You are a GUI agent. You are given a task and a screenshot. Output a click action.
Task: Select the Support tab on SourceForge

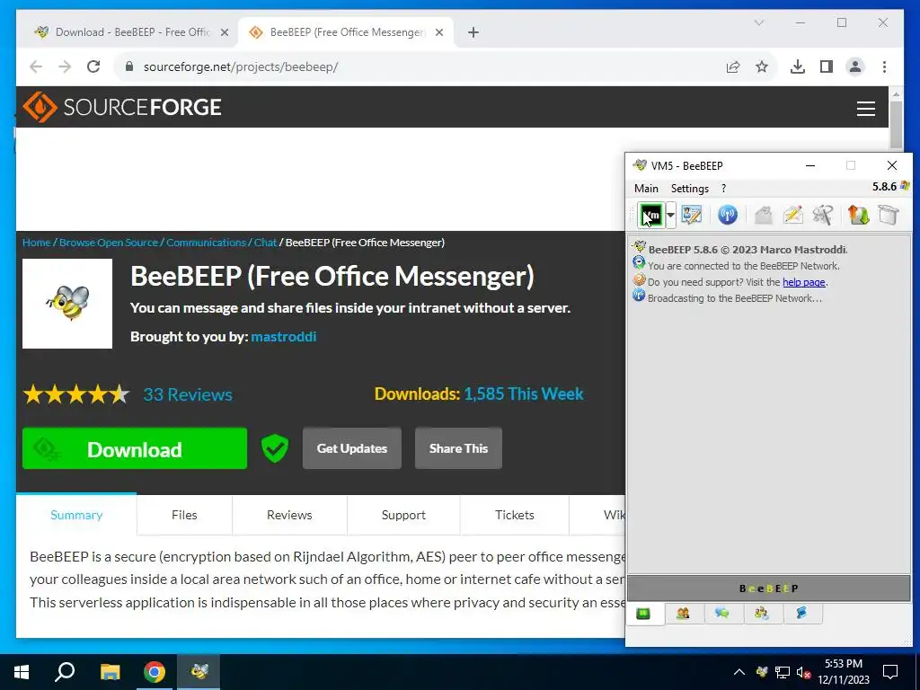[403, 515]
